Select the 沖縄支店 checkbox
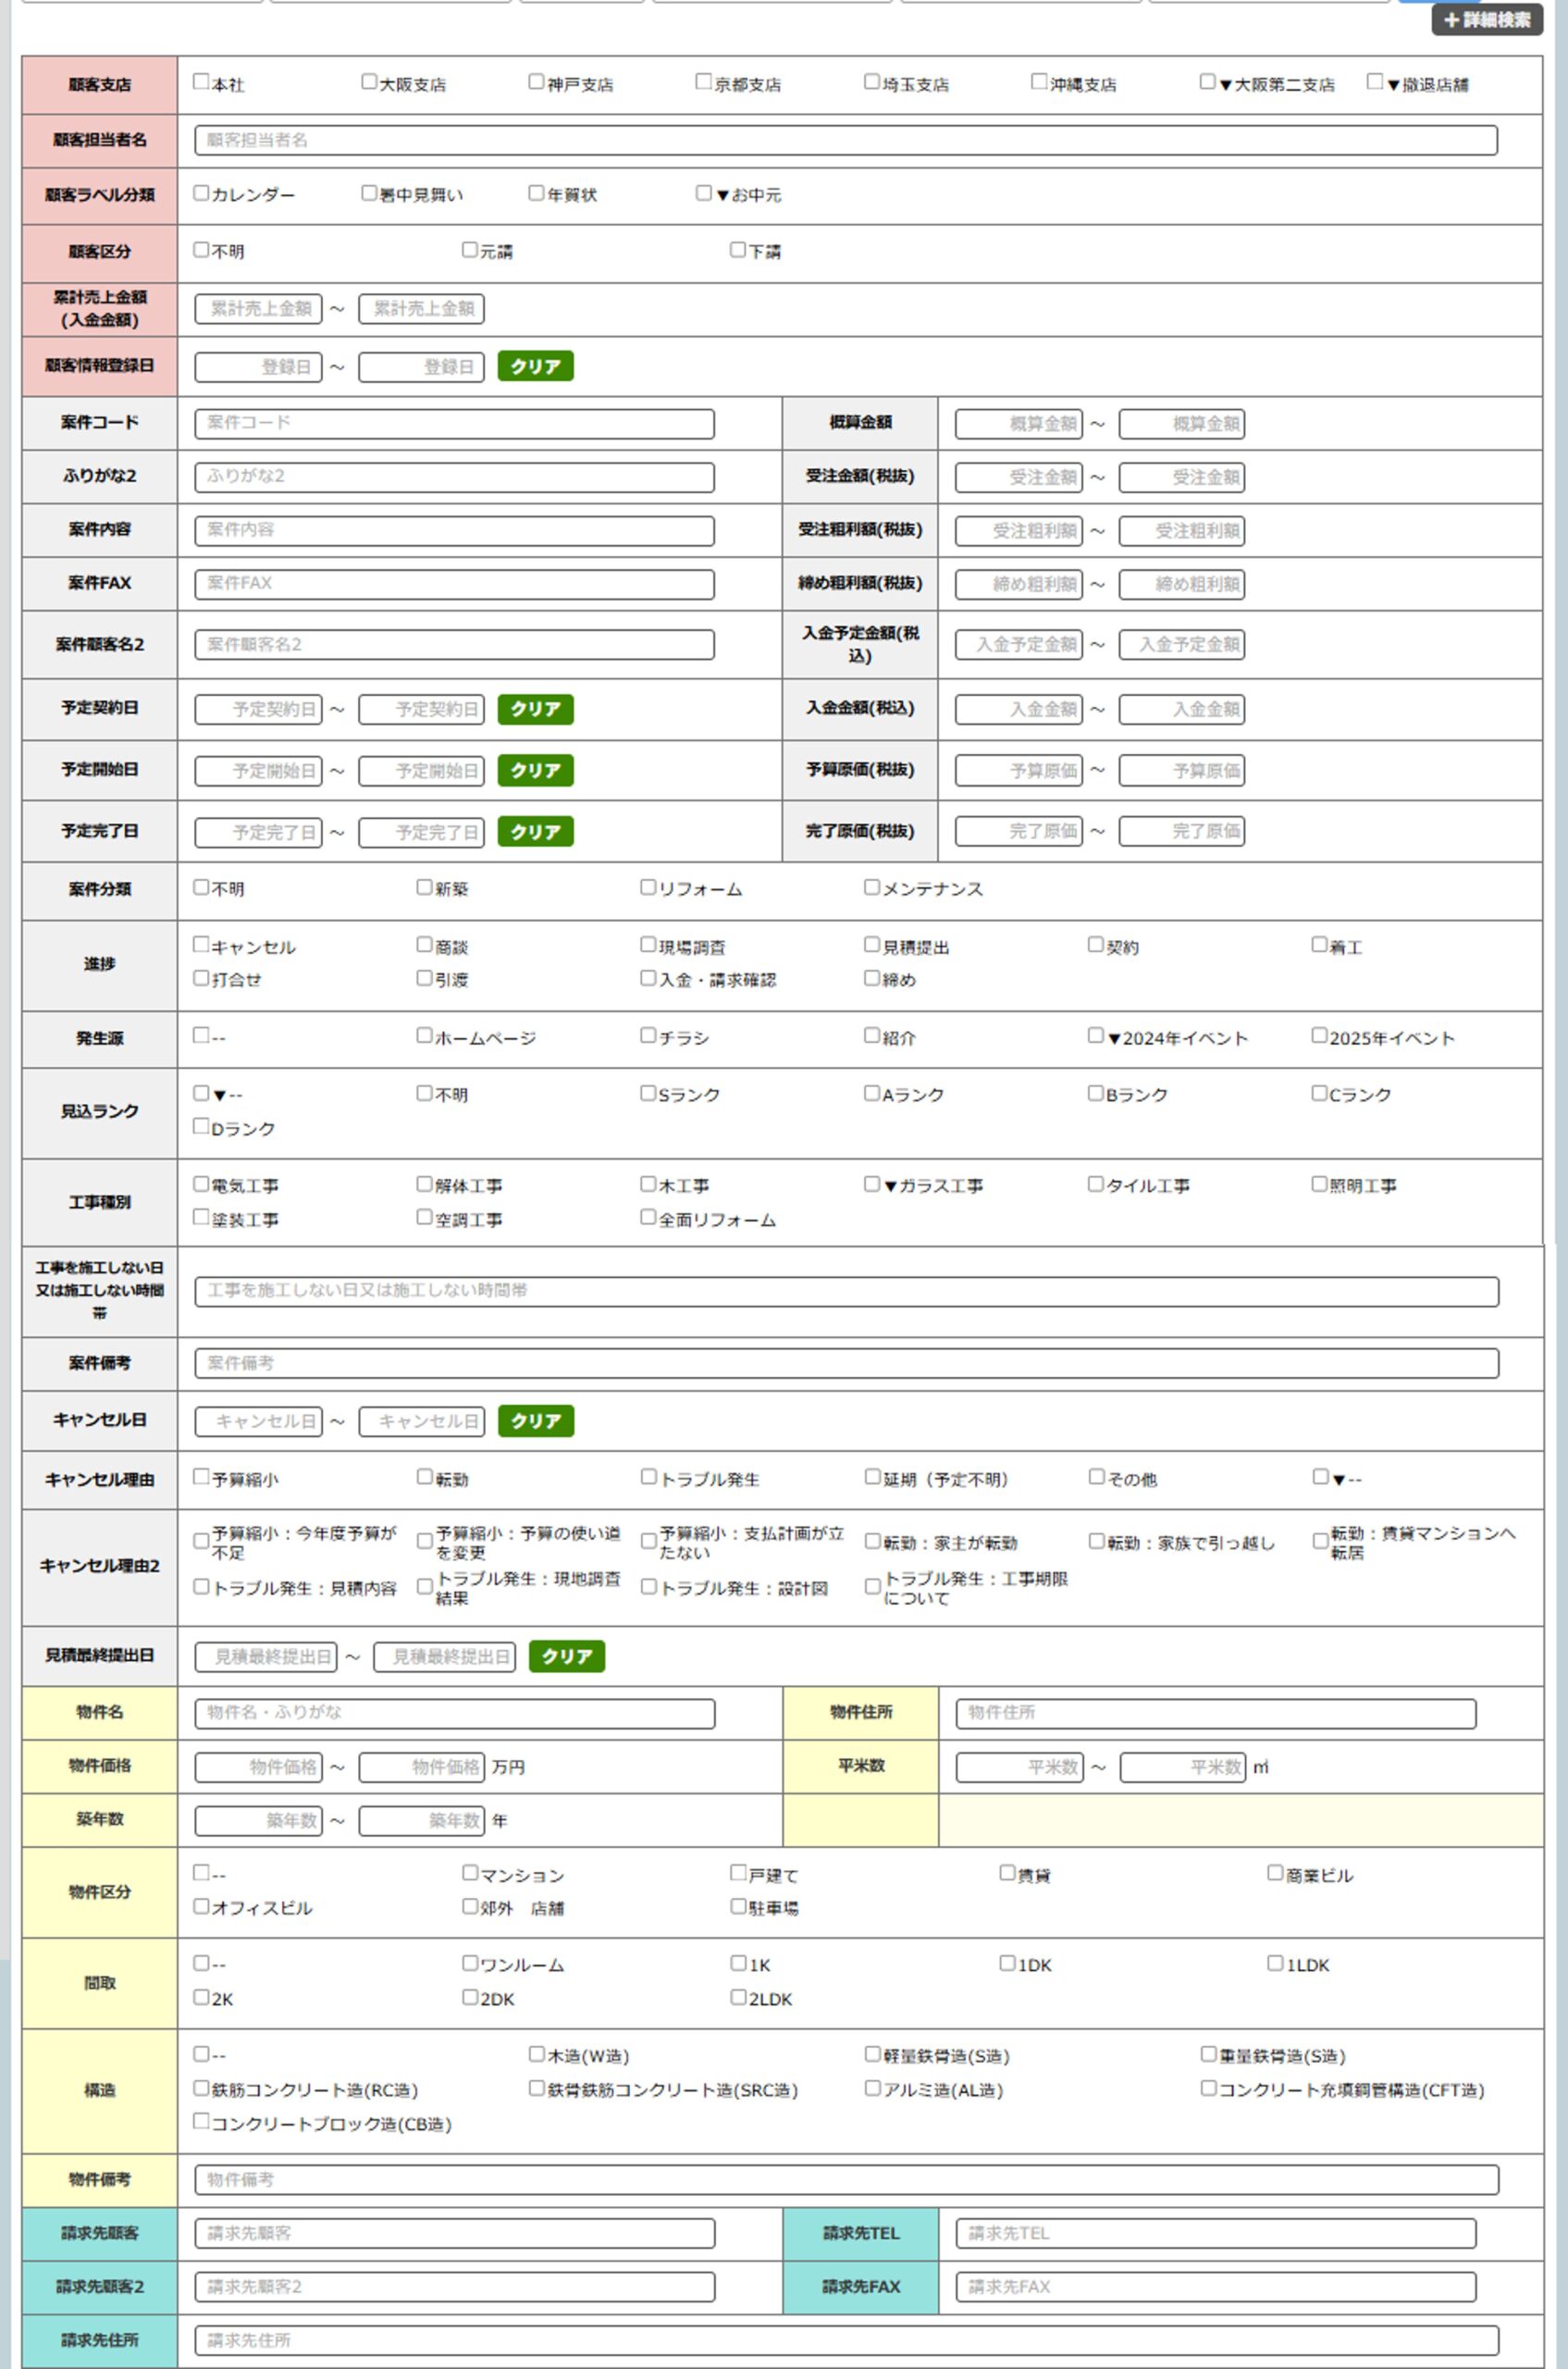This screenshot has width=1568, height=2369. pos(1039,82)
